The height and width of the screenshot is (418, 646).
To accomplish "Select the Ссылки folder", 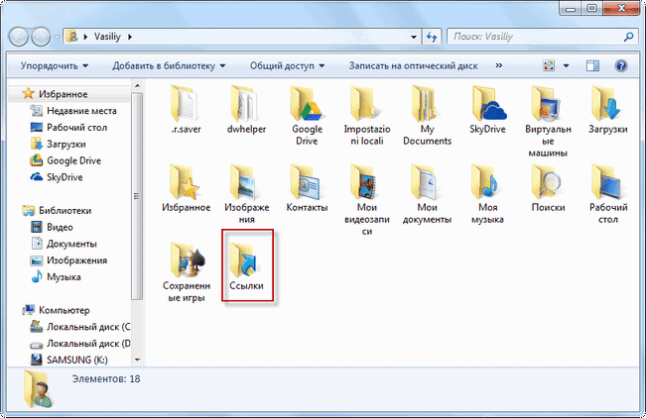I will coord(246,266).
